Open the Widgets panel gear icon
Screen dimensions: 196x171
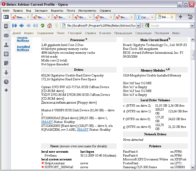(x=6, y=54)
